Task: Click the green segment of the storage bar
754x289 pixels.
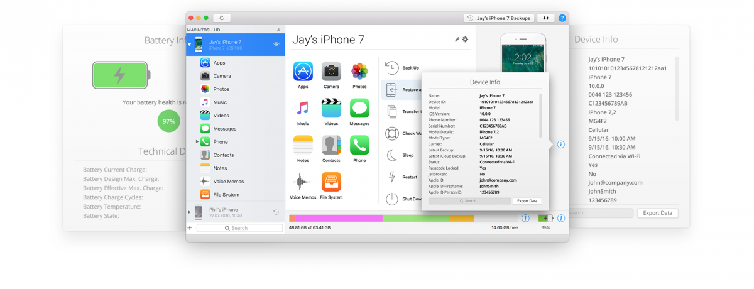Action: coord(416,218)
